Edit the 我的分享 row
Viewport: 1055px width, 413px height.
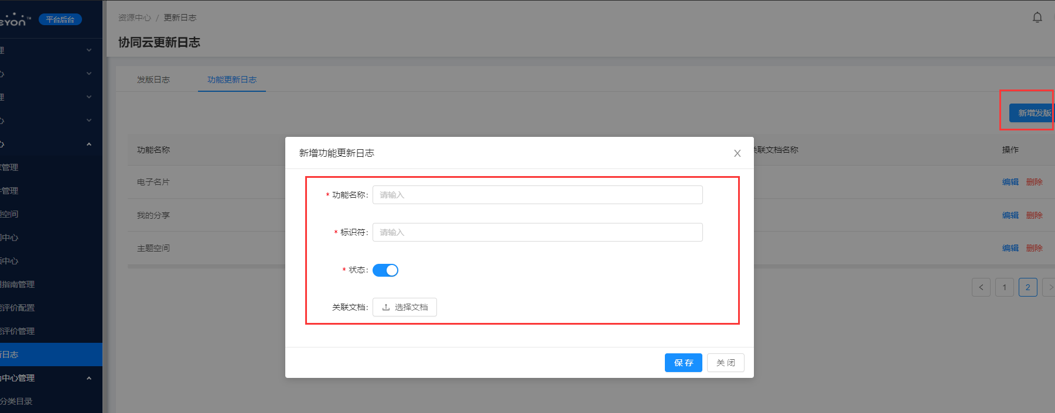1010,215
